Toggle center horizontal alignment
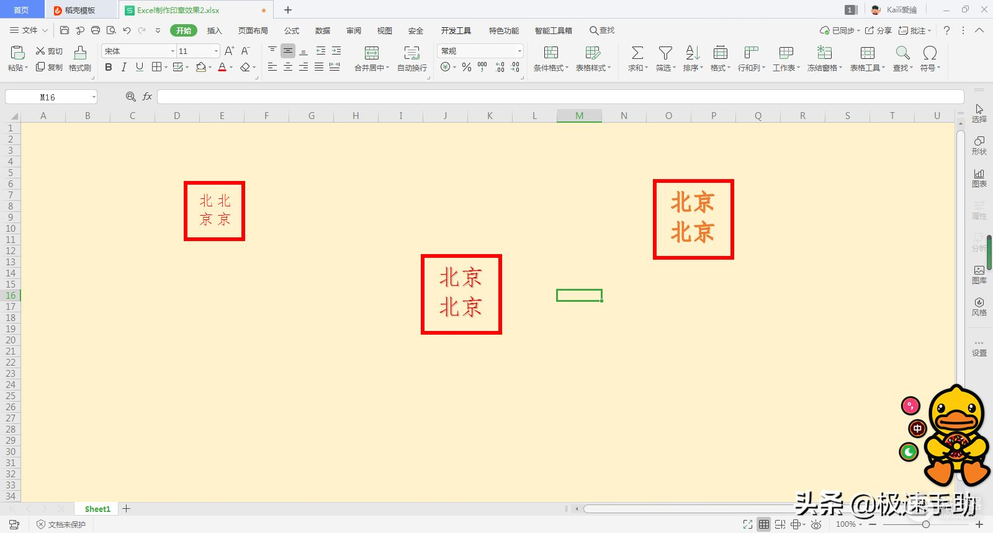This screenshot has height=533, width=993. point(288,67)
